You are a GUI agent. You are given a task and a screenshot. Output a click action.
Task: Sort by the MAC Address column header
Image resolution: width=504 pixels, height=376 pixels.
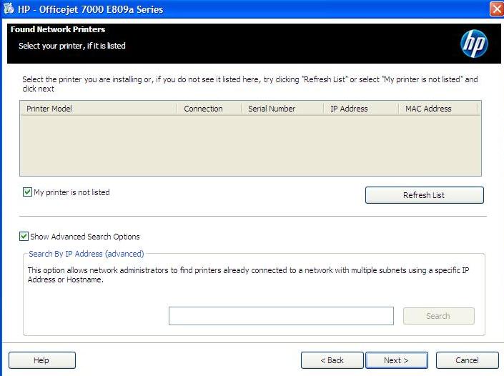(x=438, y=109)
